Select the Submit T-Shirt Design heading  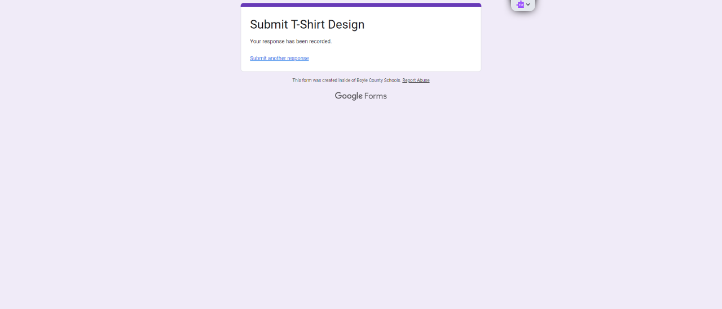(x=307, y=24)
